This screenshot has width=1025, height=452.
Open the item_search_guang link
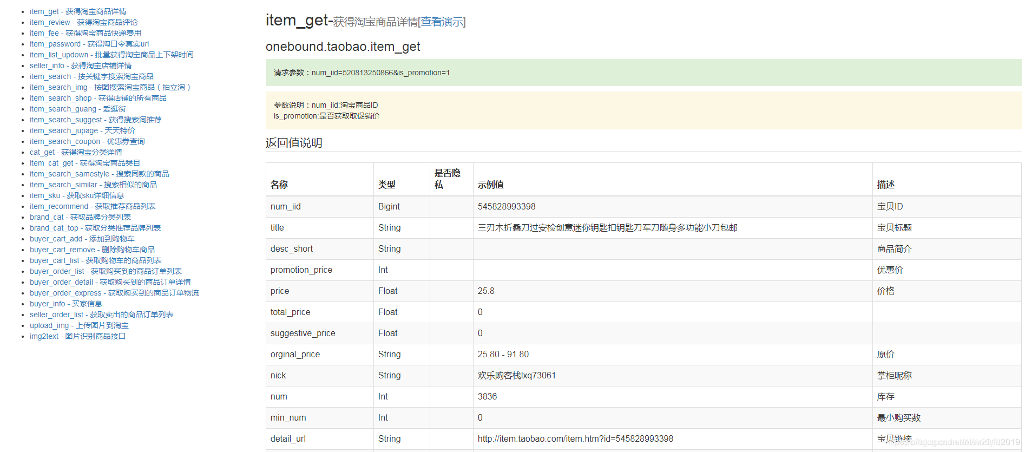click(78, 109)
